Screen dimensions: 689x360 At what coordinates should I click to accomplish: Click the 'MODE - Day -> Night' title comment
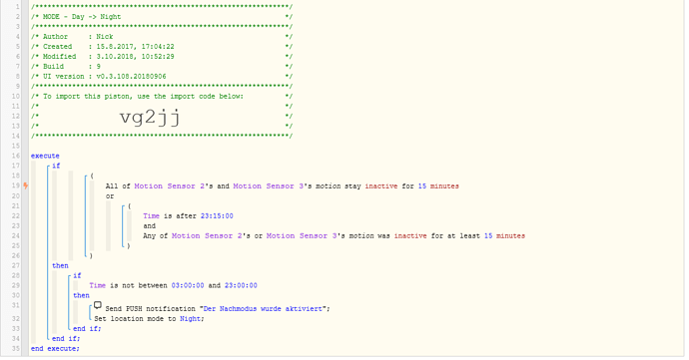pos(162,17)
